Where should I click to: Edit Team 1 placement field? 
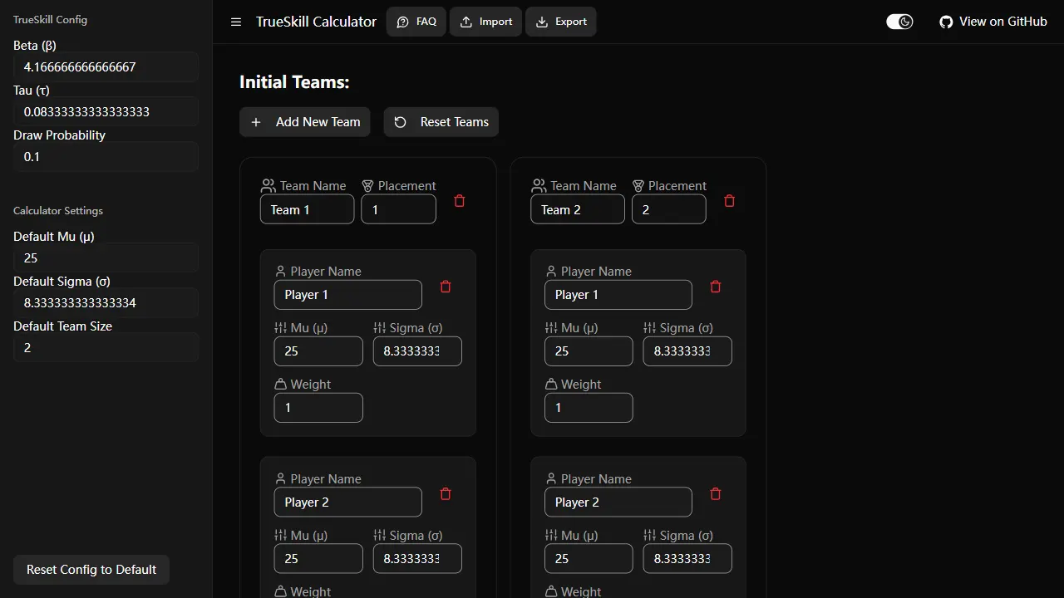point(398,209)
